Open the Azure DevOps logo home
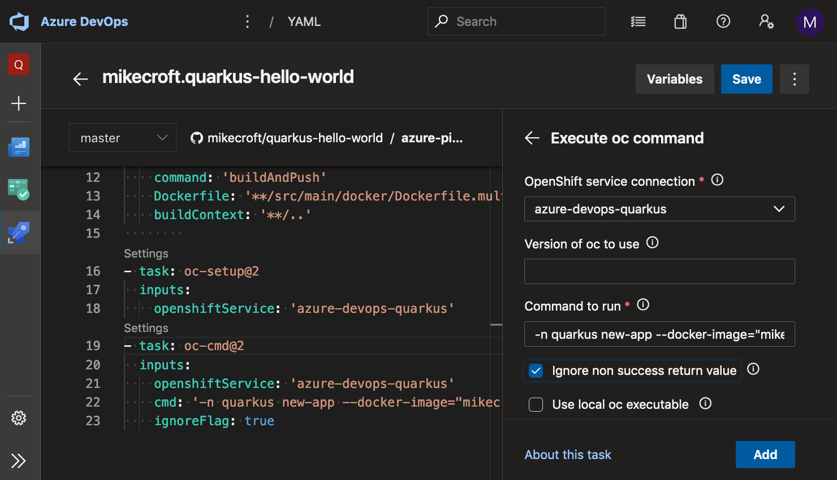Screen dimensions: 837x480 [x=19, y=21]
